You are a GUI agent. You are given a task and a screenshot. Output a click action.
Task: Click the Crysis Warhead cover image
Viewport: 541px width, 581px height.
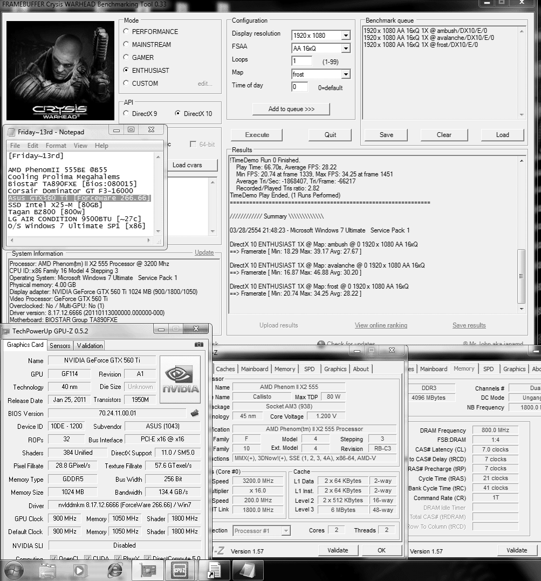click(60, 71)
